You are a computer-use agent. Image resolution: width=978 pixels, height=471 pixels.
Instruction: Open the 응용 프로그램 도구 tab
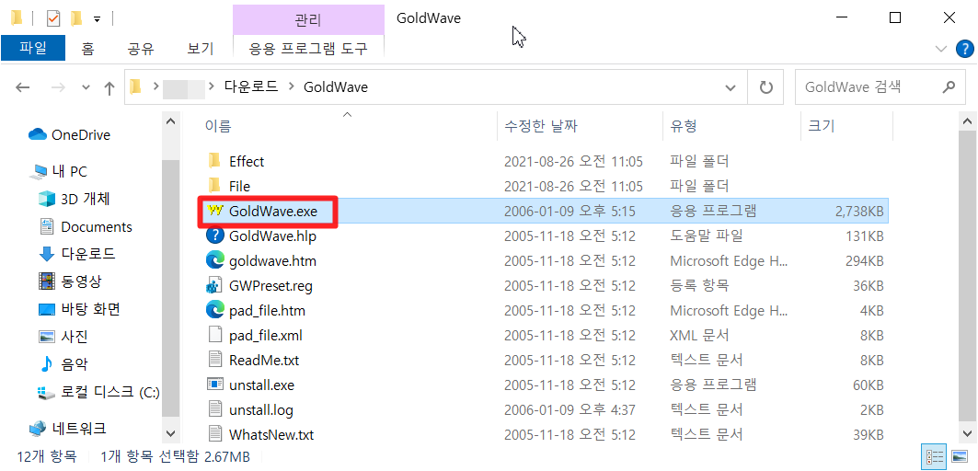pyautogui.click(x=308, y=48)
